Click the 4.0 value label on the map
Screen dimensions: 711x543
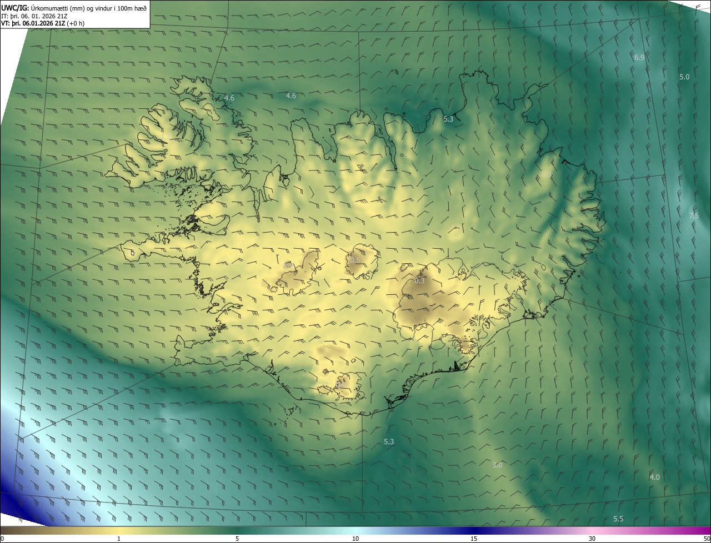coord(655,477)
